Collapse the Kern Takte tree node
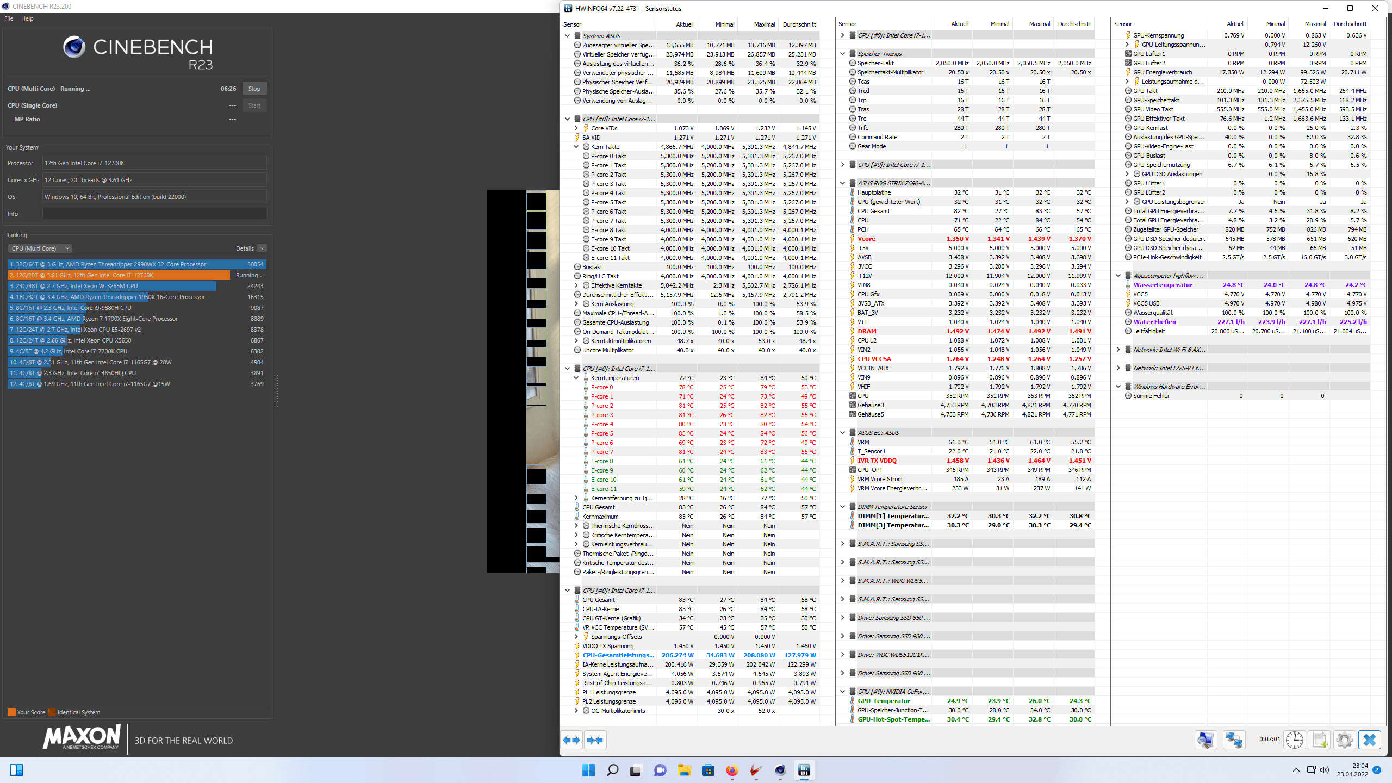1392x783 pixels. click(x=576, y=147)
